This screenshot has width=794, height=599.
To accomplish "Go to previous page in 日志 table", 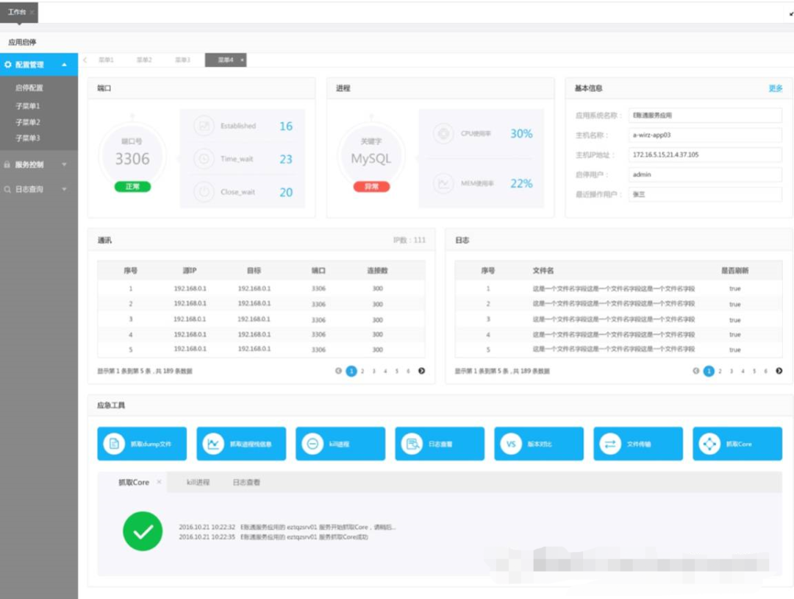I will pyautogui.click(x=695, y=371).
